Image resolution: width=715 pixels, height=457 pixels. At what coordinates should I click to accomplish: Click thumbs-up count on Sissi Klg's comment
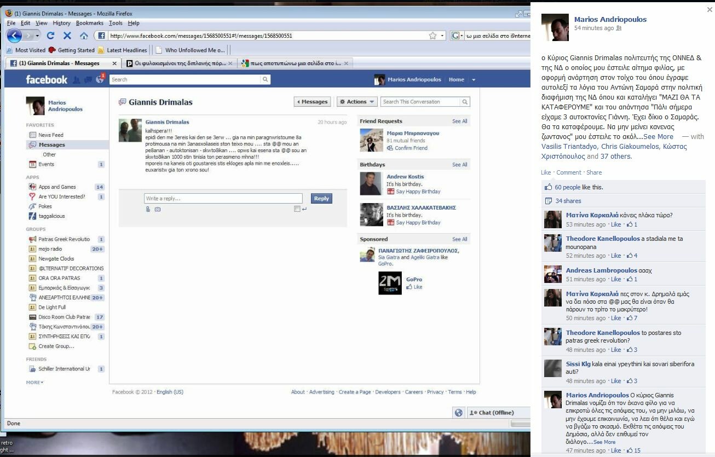click(632, 381)
